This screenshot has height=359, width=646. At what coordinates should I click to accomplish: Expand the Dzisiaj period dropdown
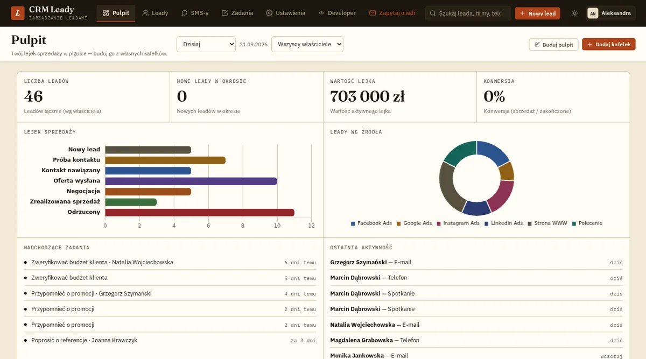(x=206, y=44)
